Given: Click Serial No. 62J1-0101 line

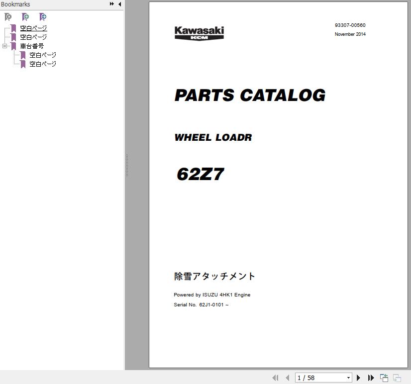Looking at the screenshot, I should tap(201, 305).
